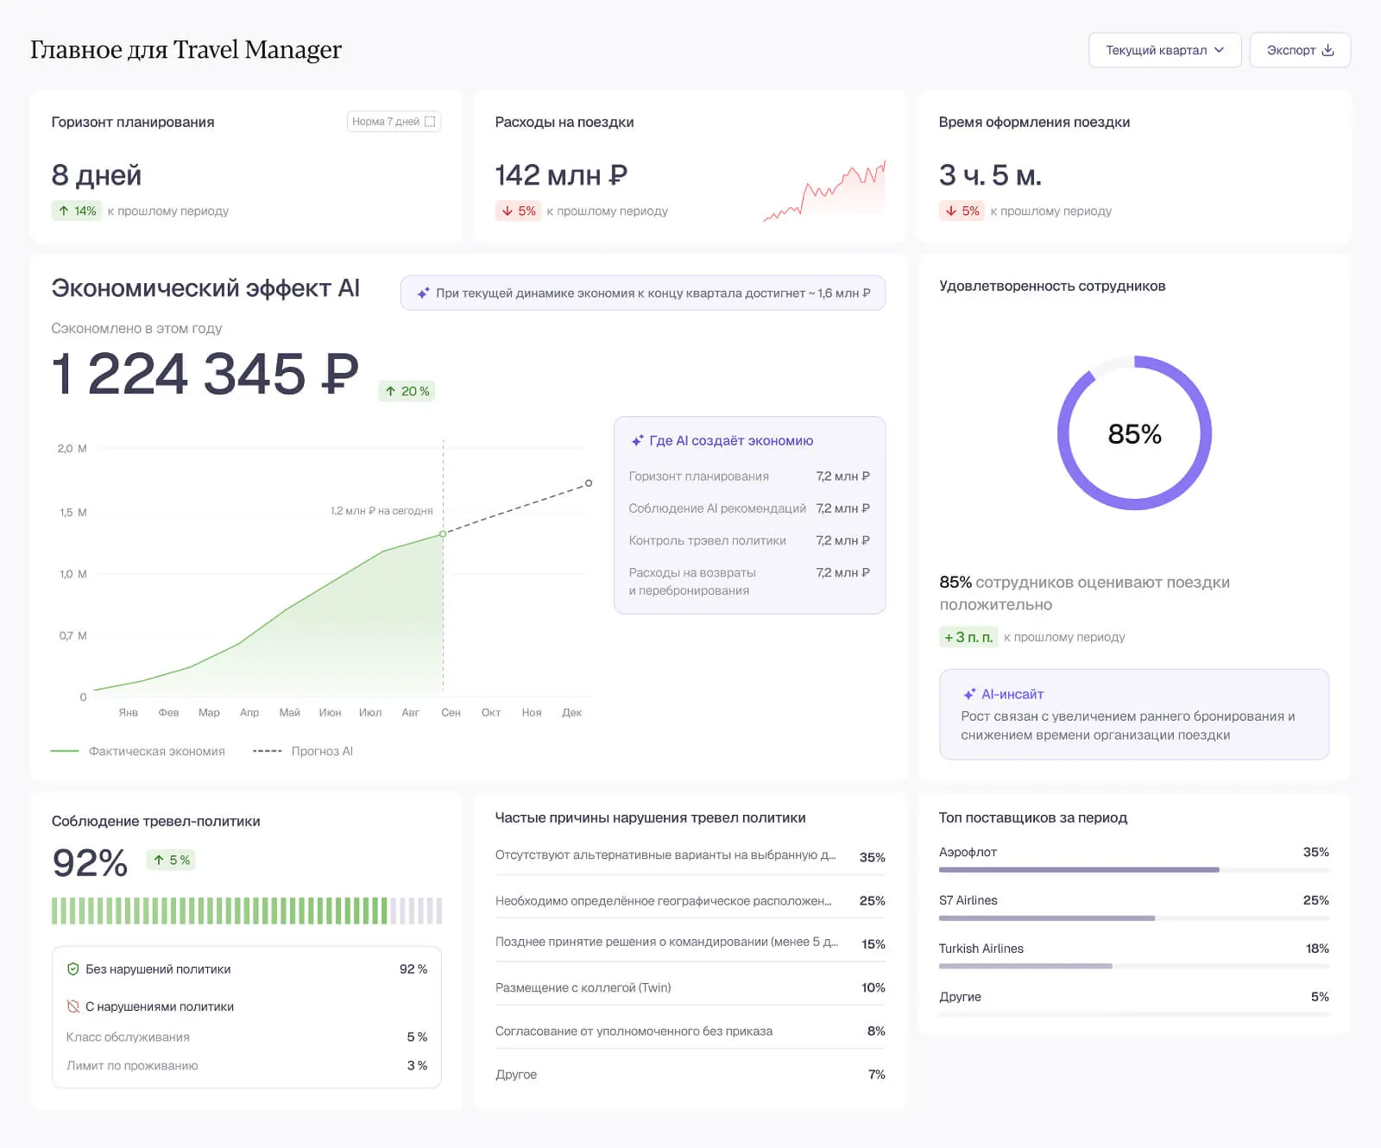Viewport: 1381px width, 1148px height.
Task: Click the Контроль трэвел политики row
Action: 749,540
